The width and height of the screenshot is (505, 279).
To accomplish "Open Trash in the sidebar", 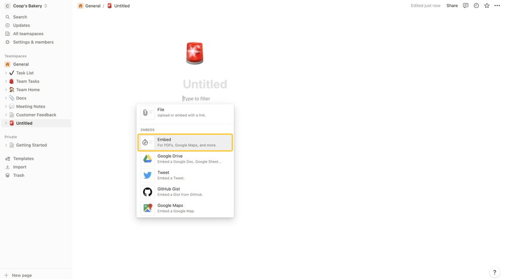I will [x=19, y=175].
